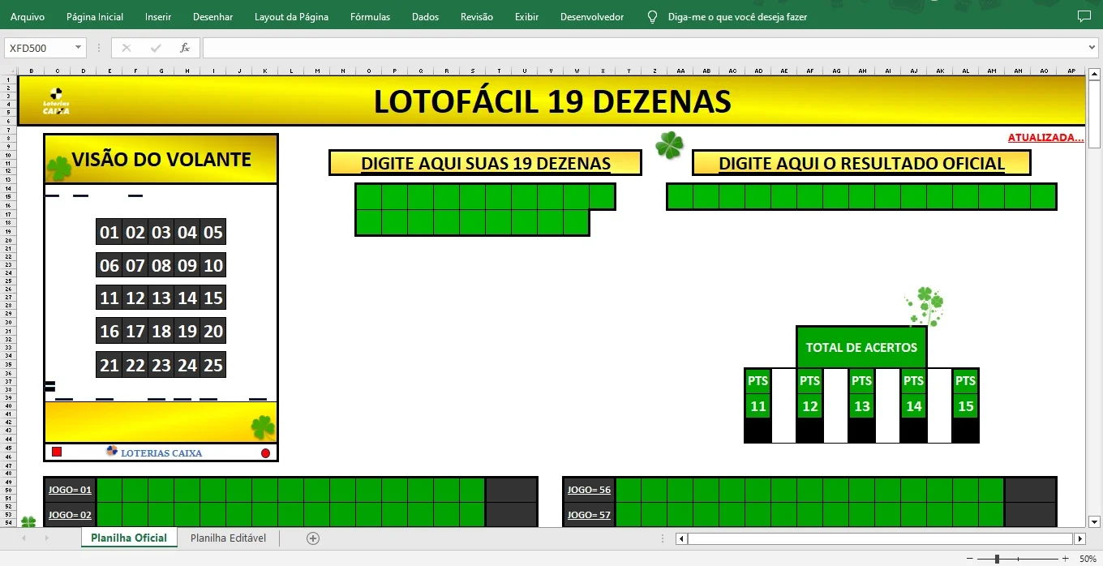The height and width of the screenshot is (566, 1103).
Task: Click the clover on VISÃO DO VOLANTE header
Action: [58, 169]
